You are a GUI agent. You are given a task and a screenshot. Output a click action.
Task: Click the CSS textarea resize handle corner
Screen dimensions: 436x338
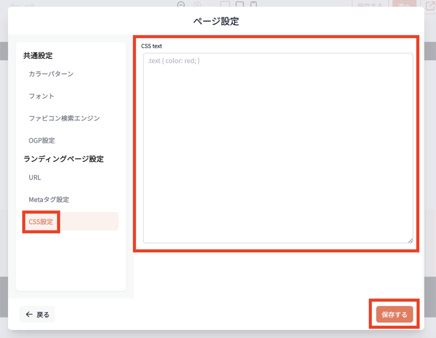(410, 240)
